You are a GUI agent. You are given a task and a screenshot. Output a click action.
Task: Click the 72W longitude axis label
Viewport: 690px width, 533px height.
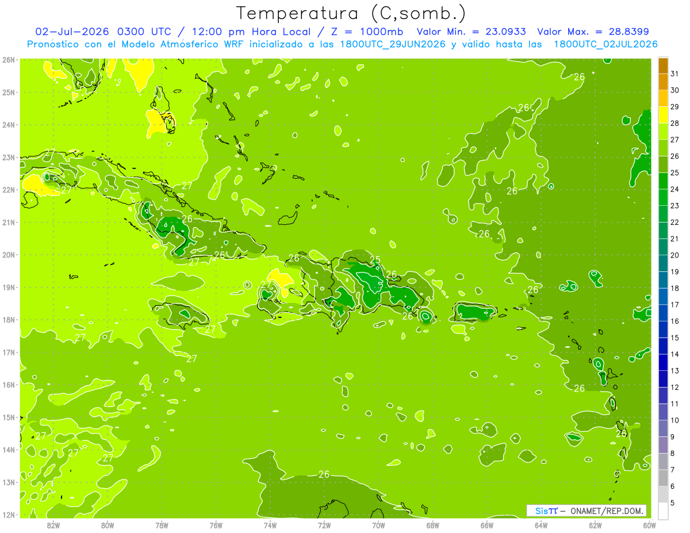pyautogui.click(x=324, y=525)
